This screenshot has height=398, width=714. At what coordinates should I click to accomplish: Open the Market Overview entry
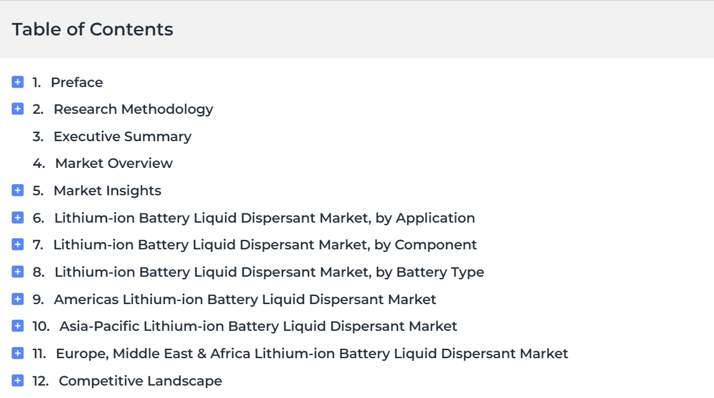[x=114, y=163]
